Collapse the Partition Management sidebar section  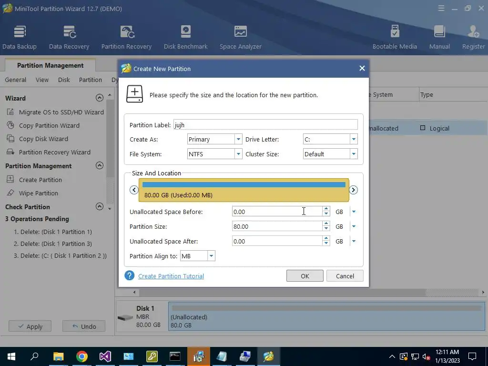[x=100, y=165]
